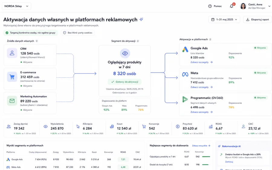
Task: Click the Rekomendacje AI sparkle icon
Action: coord(219,146)
